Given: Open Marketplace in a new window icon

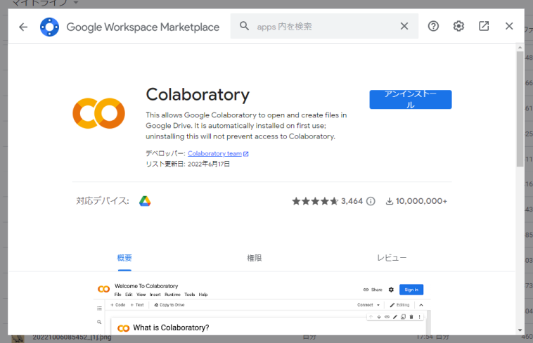Looking at the screenshot, I should tap(484, 26).
